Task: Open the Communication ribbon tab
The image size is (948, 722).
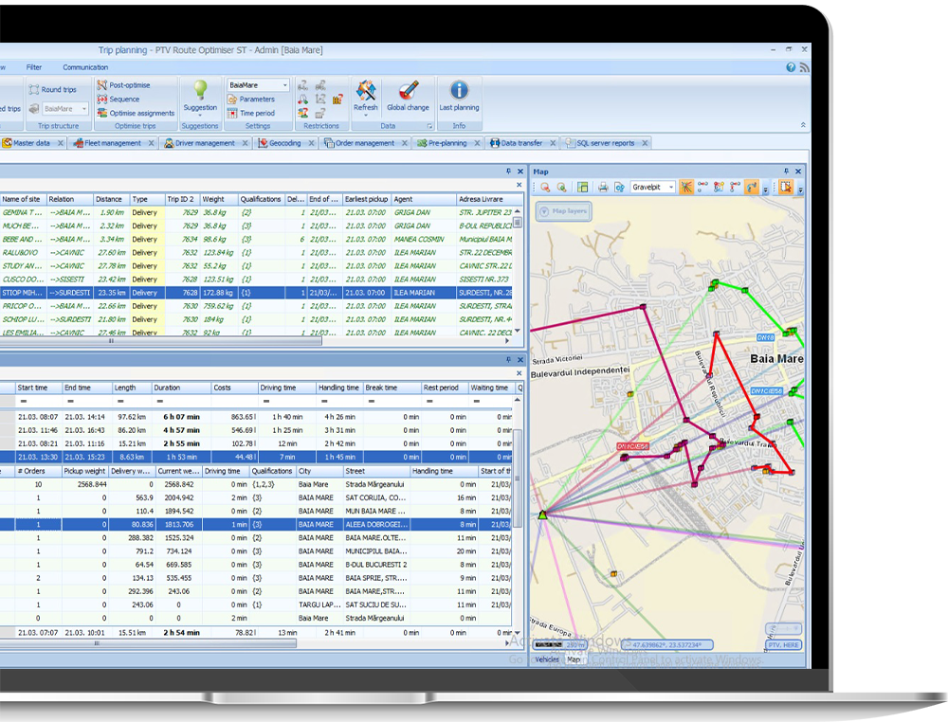Action: [85, 67]
